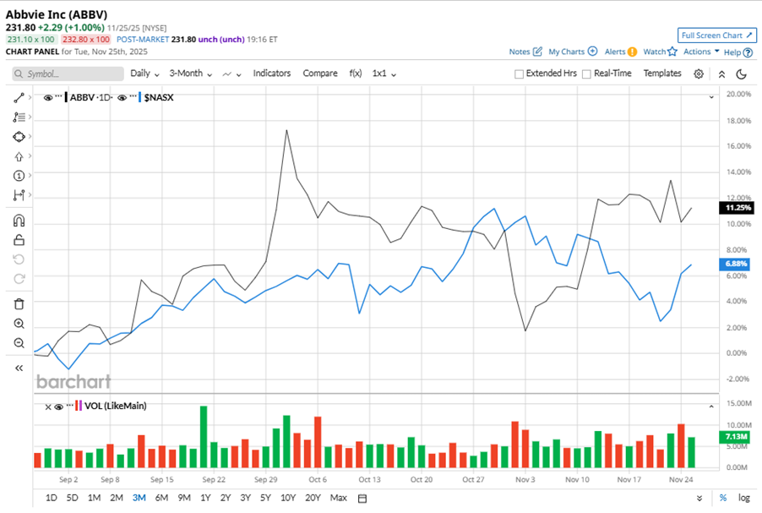Image resolution: width=762 pixels, height=513 pixels.
Task: Toggle the magnet snap tool
Action: coord(19,221)
